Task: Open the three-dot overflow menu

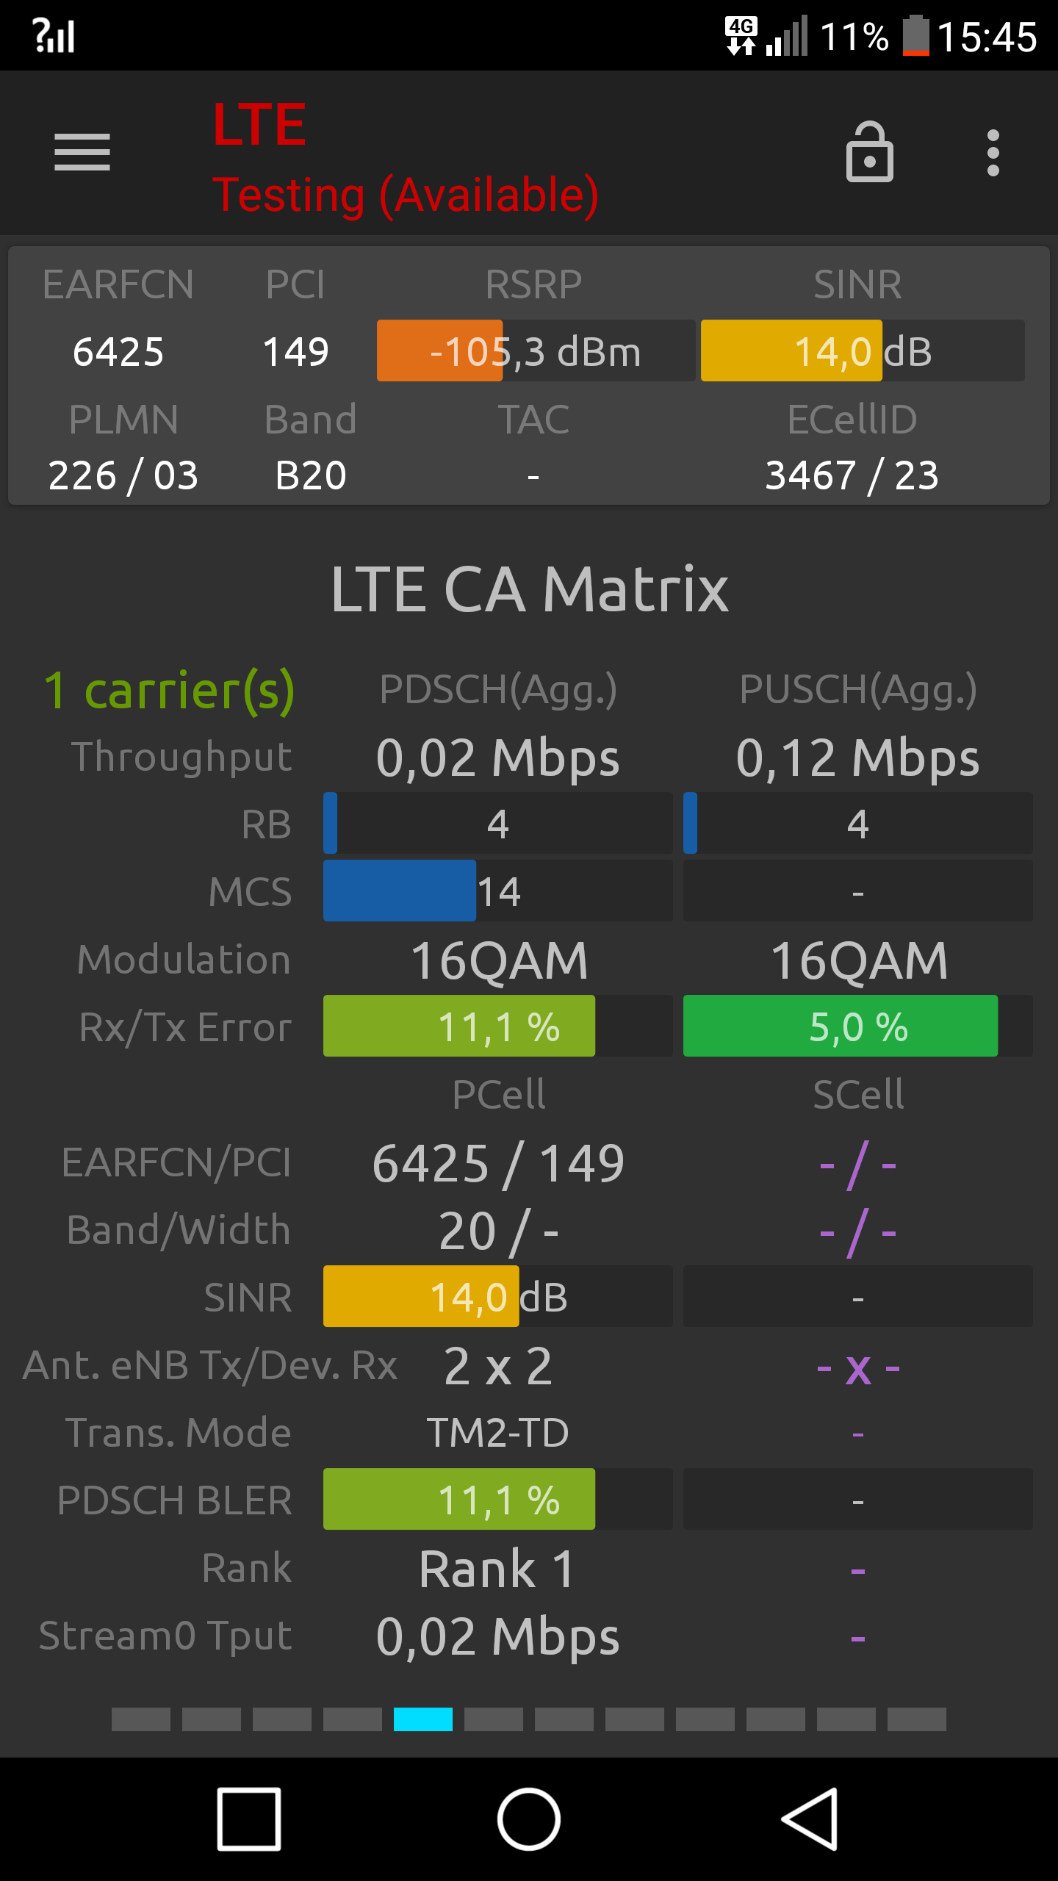Action: [993, 153]
